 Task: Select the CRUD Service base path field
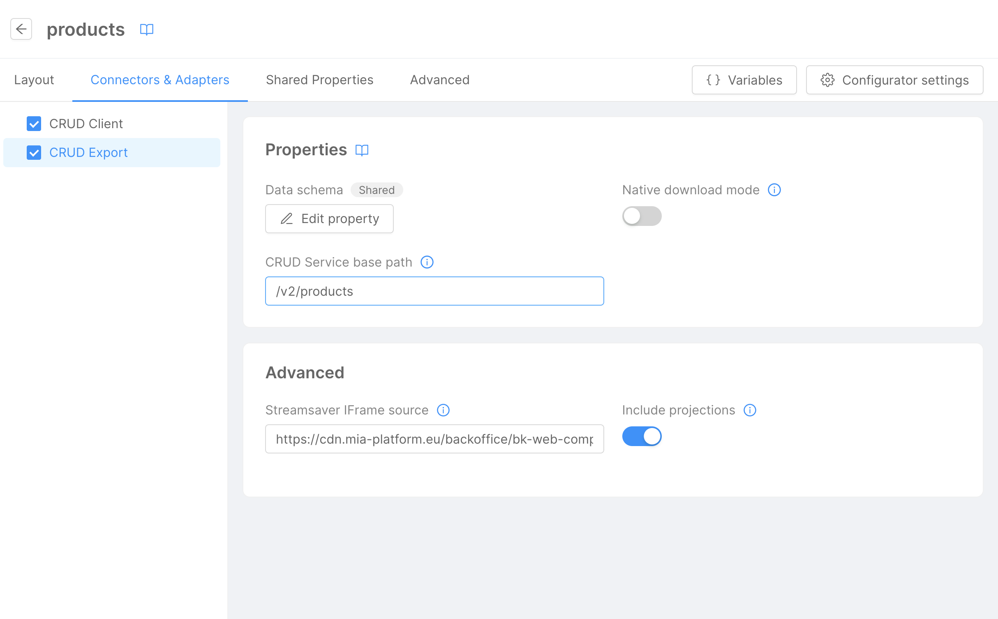coord(434,291)
